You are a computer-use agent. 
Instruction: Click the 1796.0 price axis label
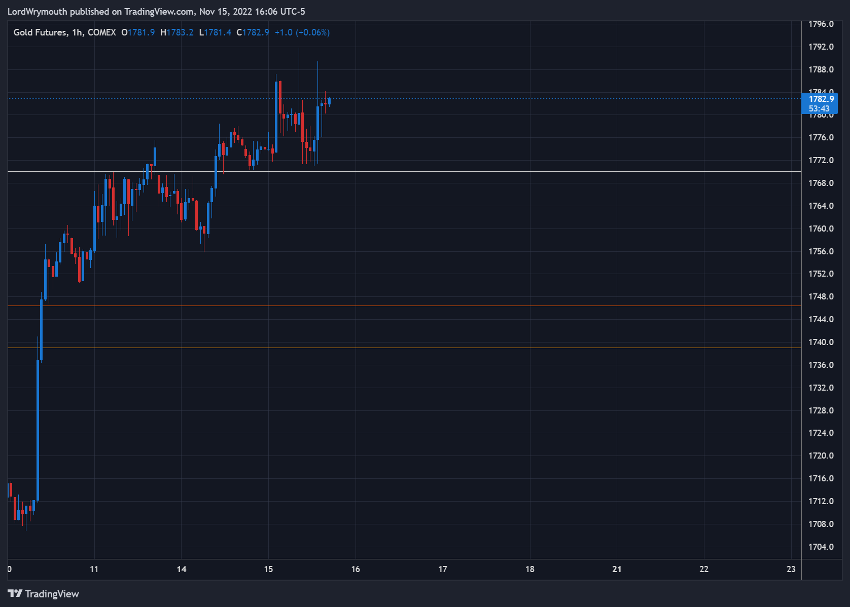coord(821,24)
